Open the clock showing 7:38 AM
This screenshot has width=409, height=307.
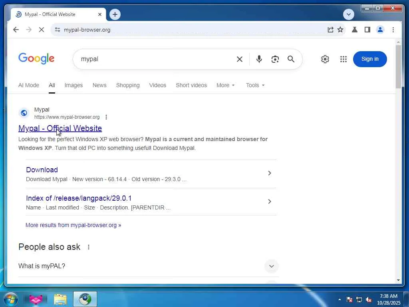pos(389,299)
